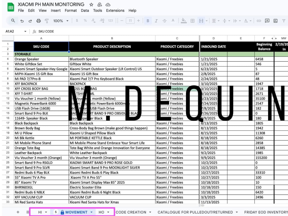Open the Format menu

[71, 10]
